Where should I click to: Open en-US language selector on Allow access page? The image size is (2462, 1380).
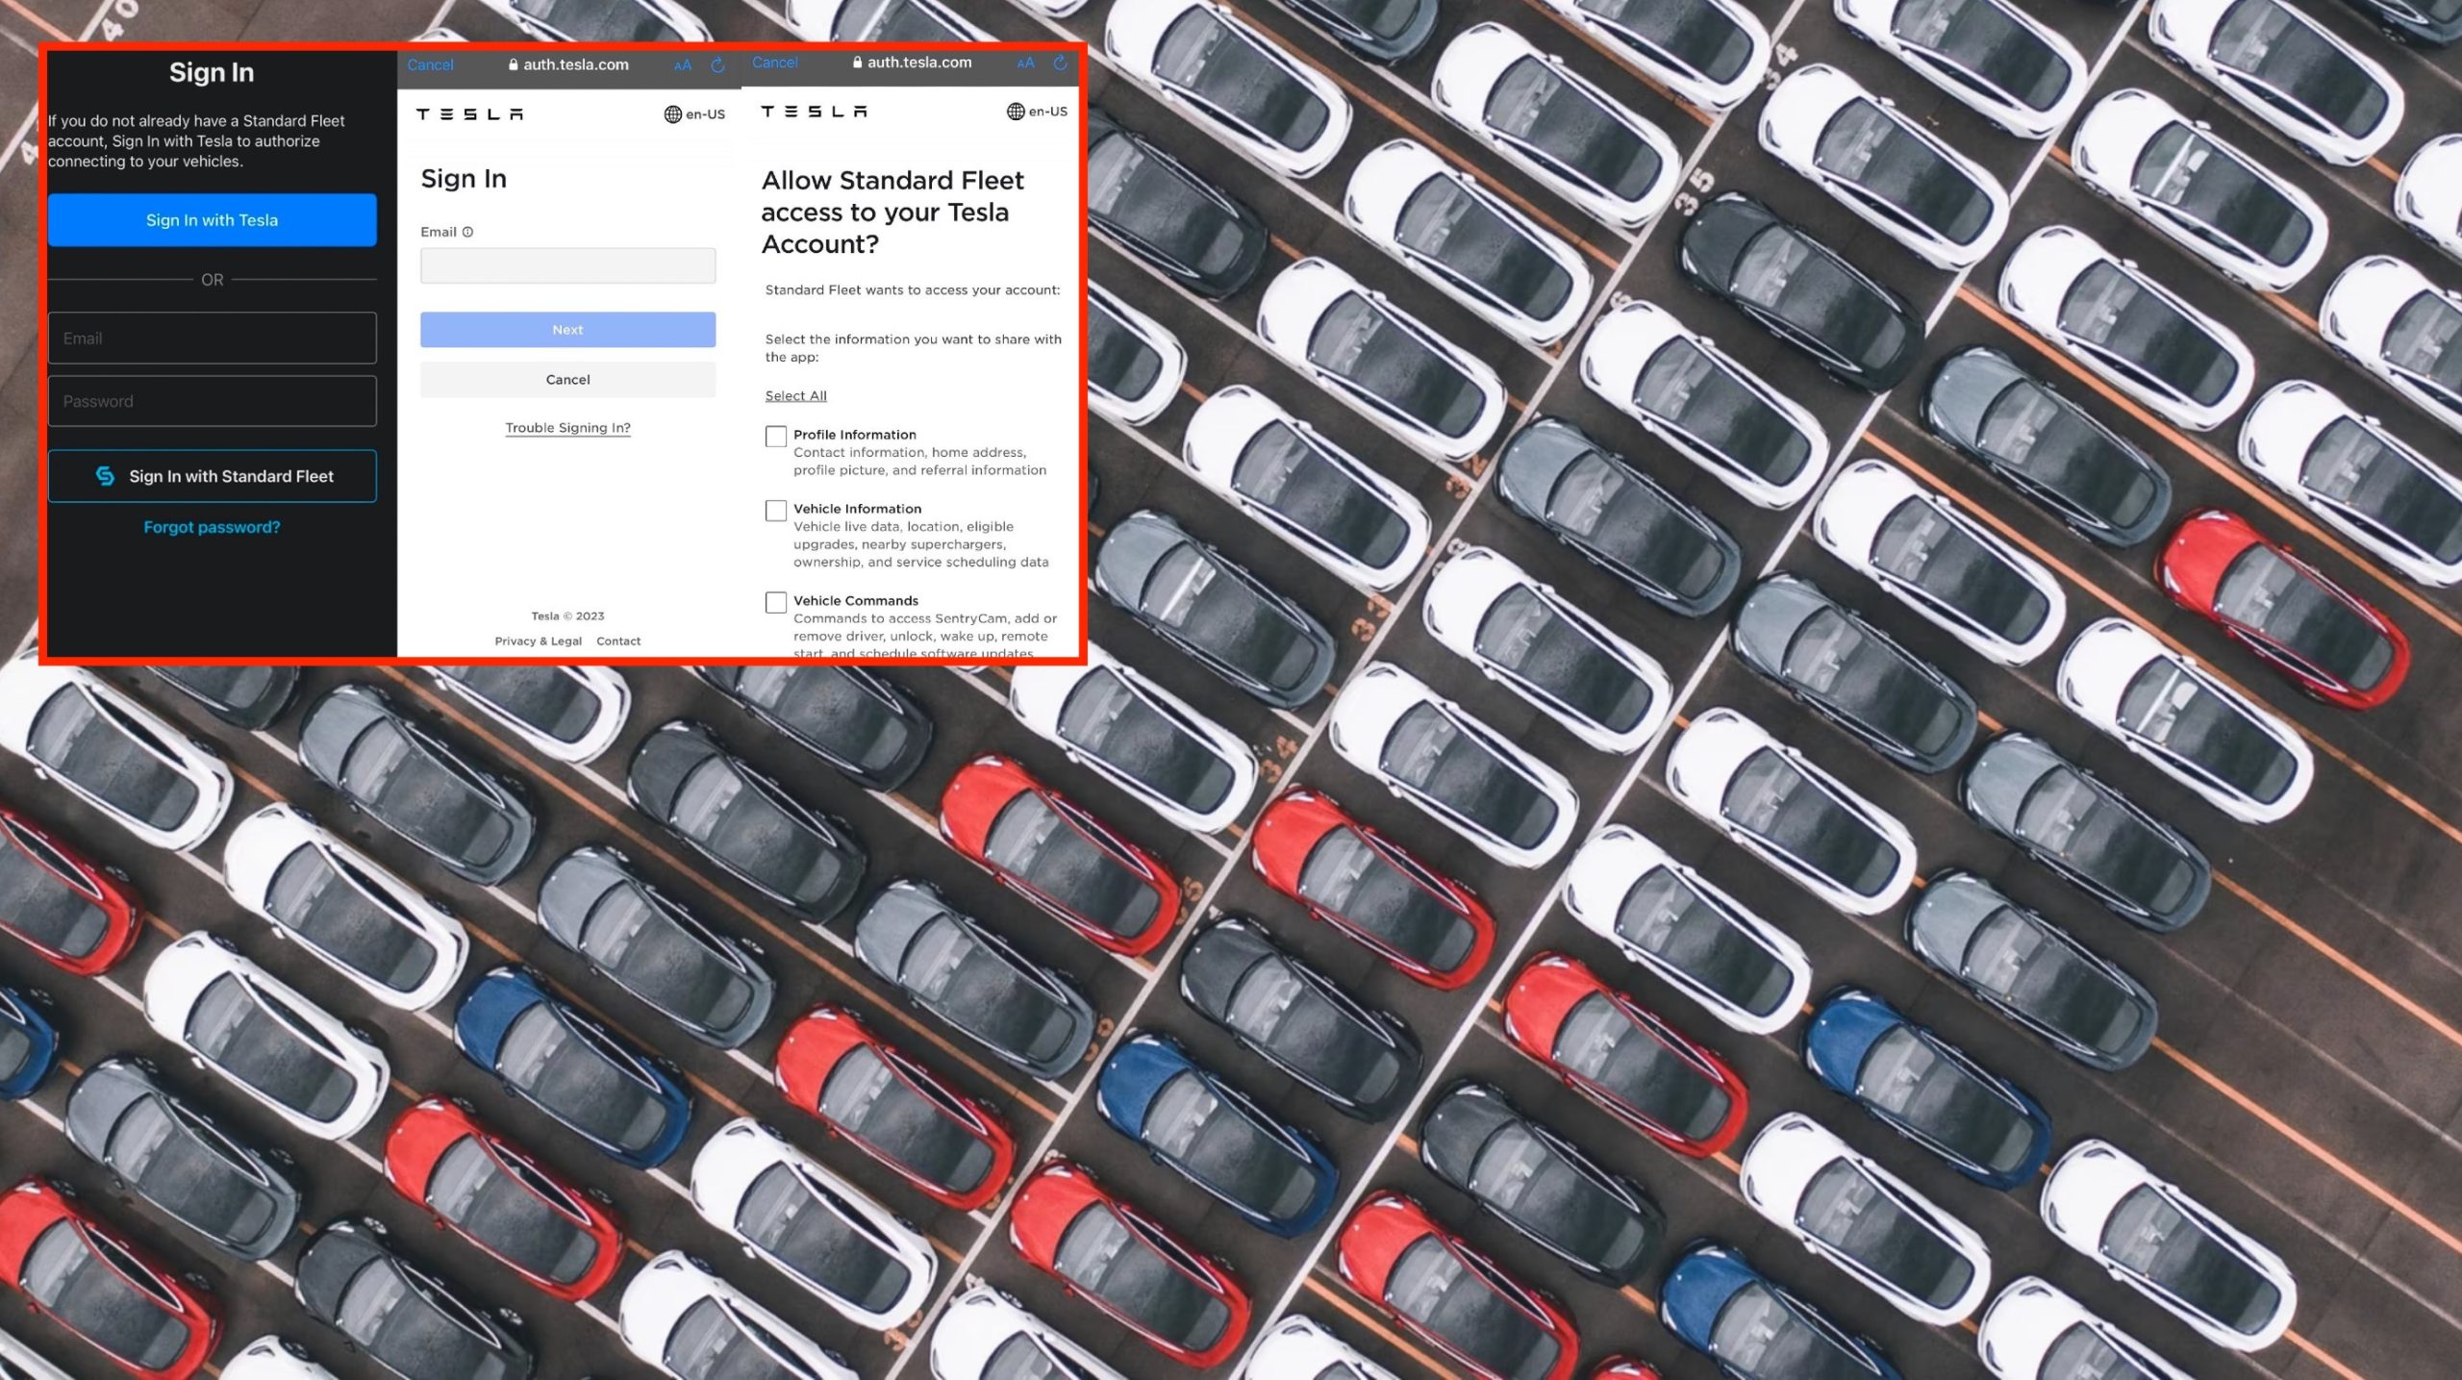click(1037, 112)
